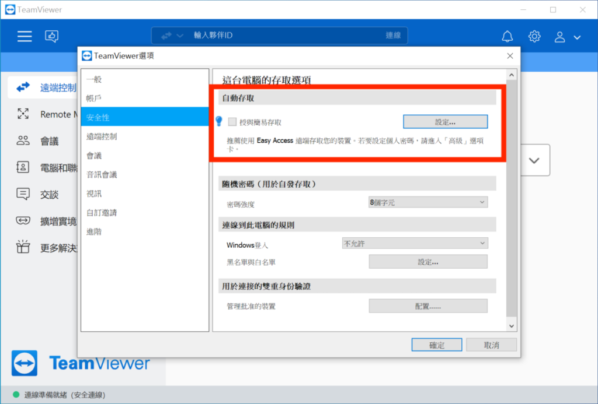Screen dimensions: 598x404
Task: Click 連線準備就緒 status text
Action: (65, 395)
